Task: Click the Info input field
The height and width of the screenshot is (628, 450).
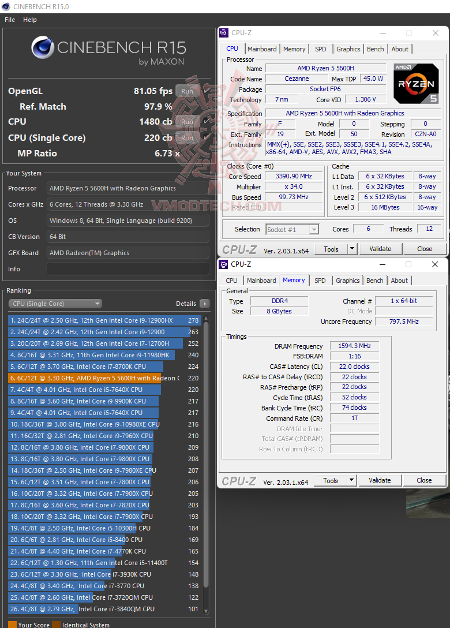Action: [128, 269]
